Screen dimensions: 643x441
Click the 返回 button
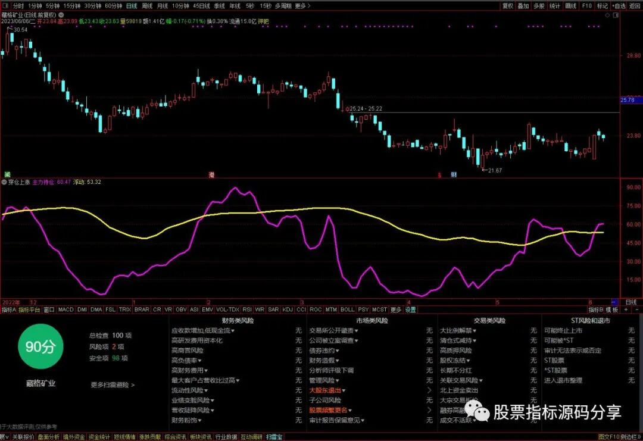635,6
